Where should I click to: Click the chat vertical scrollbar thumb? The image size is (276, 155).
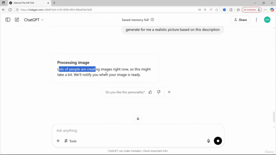274,117
